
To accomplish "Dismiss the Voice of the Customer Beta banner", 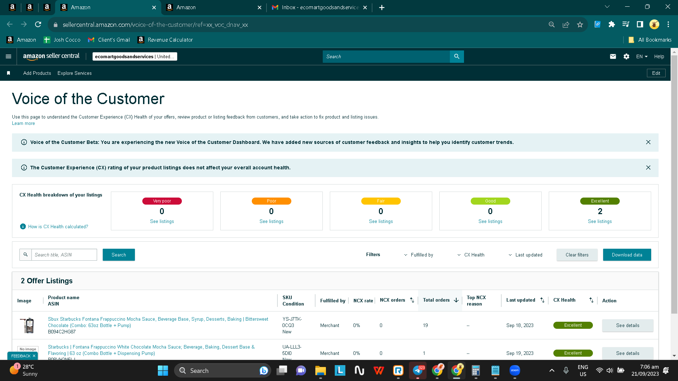I will pyautogui.click(x=648, y=142).
